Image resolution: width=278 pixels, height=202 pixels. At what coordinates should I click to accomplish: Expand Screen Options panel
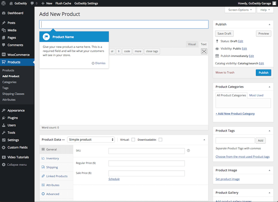[240, 10]
